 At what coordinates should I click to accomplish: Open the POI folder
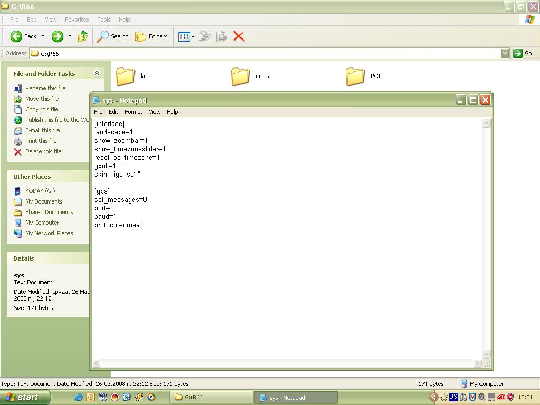tap(356, 76)
